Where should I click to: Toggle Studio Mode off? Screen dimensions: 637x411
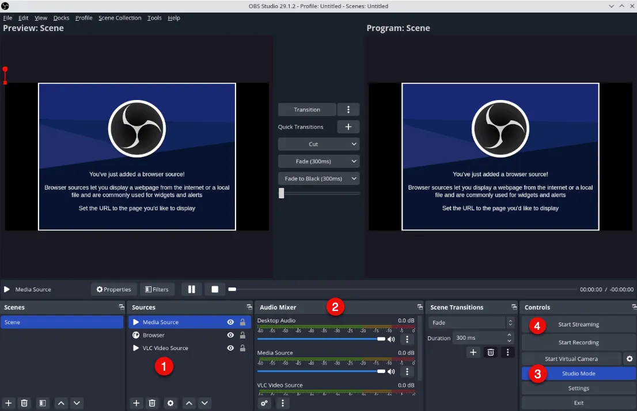pyautogui.click(x=578, y=373)
